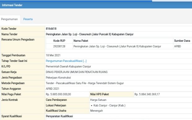The width and height of the screenshot is (192, 120).
Task: Select tender code 8164418
Action: tap(51, 29)
